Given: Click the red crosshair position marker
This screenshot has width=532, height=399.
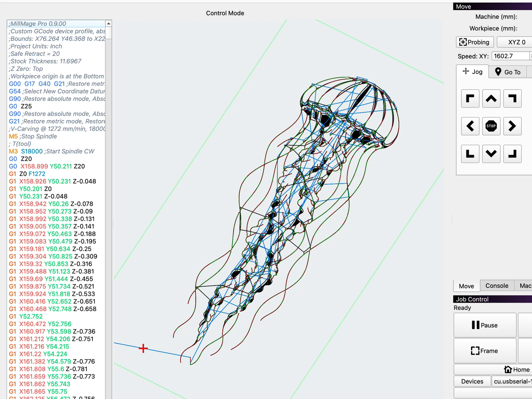Looking at the screenshot, I should (x=143, y=348).
